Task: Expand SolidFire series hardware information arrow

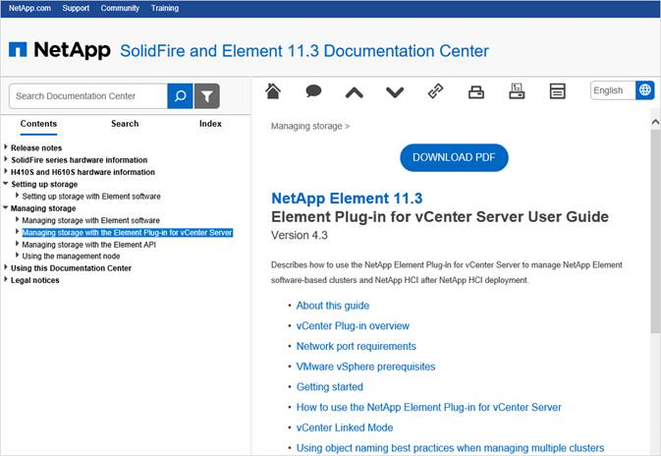Action: click(6, 159)
